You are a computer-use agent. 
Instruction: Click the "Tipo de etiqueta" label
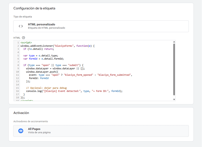pyautogui.click(x=23, y=17)
